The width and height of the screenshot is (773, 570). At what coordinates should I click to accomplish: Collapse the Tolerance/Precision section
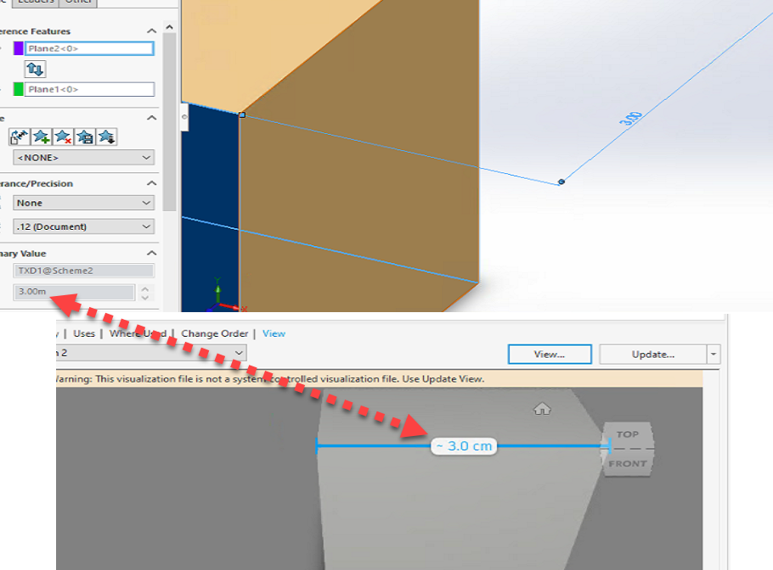[150, 182]
